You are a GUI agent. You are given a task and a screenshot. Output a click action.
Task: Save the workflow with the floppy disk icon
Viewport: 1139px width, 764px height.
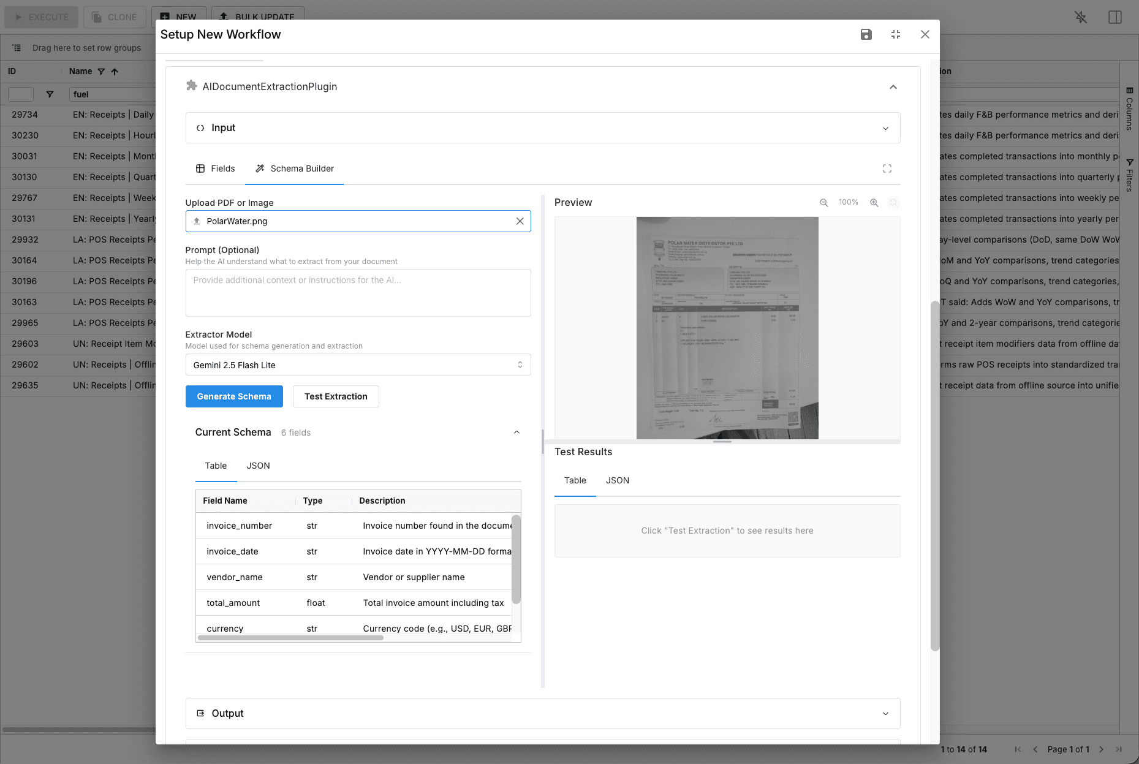[866, 34]
